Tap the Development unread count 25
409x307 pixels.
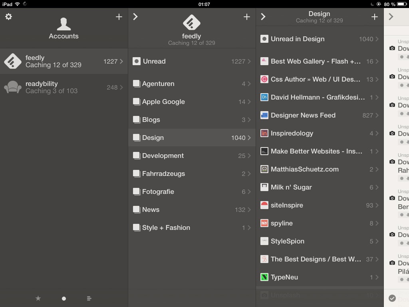tap(242, 156)
